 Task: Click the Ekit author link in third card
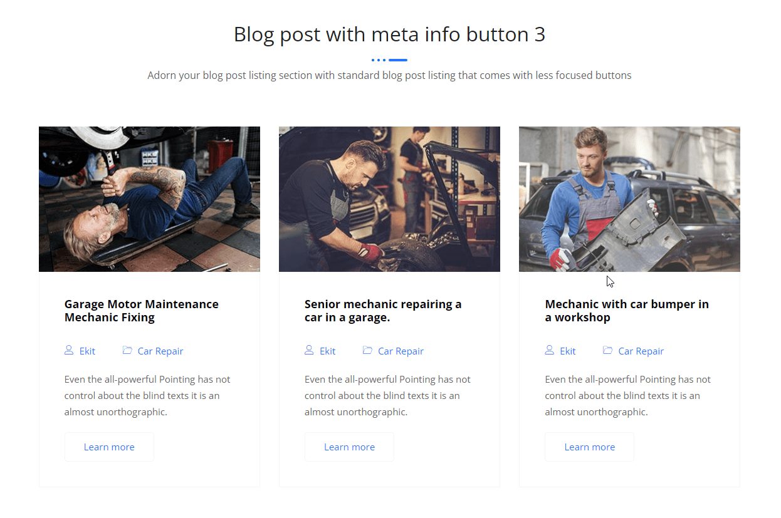[x=568, y=351]
